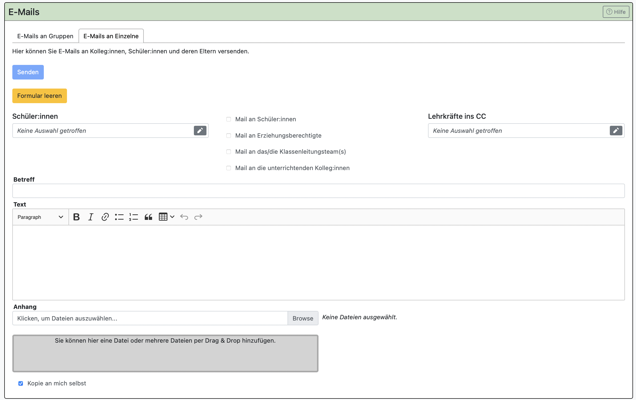This screenshot has height=400, width=636.
Task: Open the Hilfe help button
Action: [616, 12]
